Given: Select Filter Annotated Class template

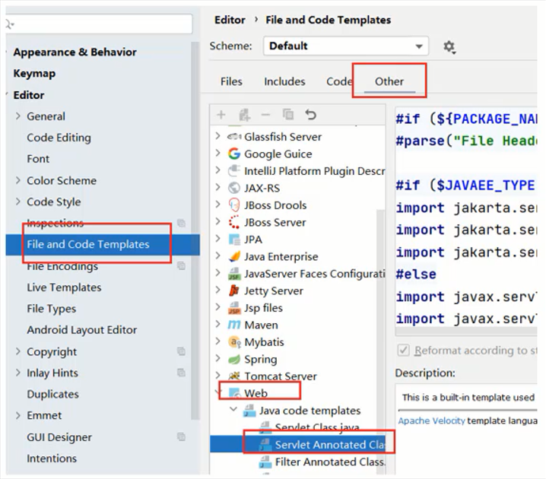Looking at the screenshot, I should tap(329, 462).
